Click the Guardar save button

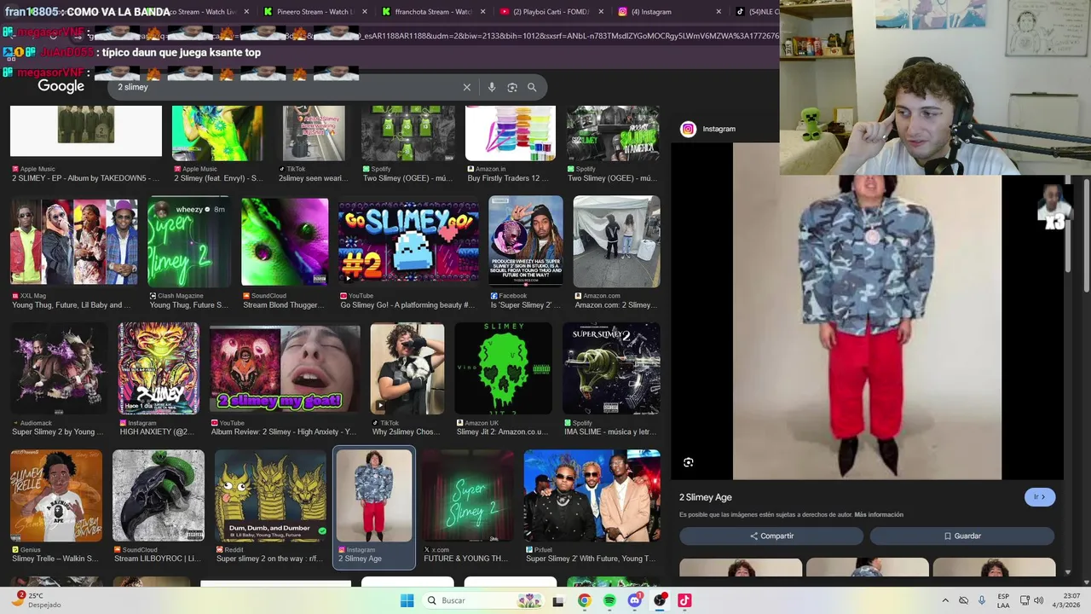962,536
